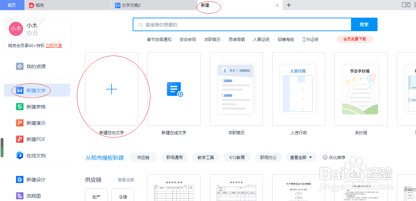
Task: Open 在线文档 from the sidebar
Action: coord(32,155)
